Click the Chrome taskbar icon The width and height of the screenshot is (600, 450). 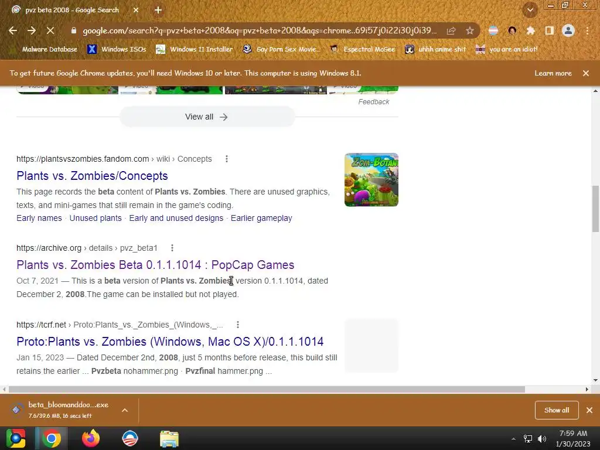point(52,438)
